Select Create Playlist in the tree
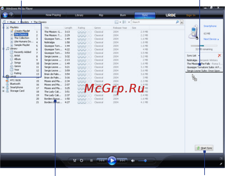The height and width of the screenshot is (176, 225). [x=22, y=31]
